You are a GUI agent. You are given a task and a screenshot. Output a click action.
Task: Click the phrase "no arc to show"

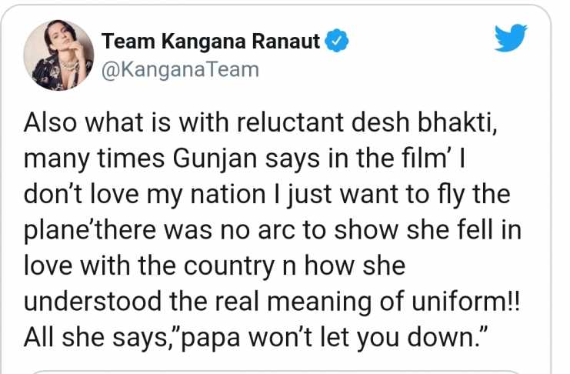(x=308, y=231)
